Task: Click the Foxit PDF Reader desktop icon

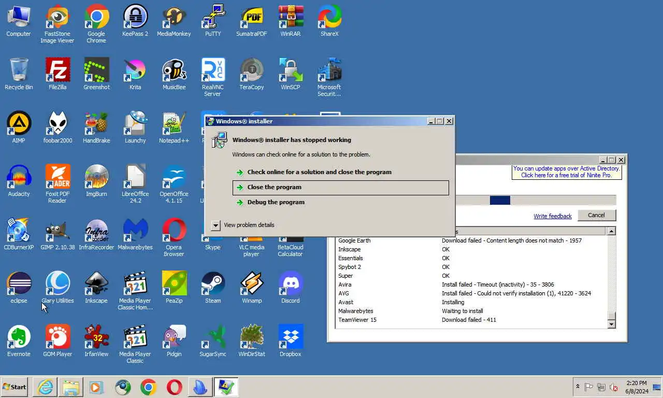Action: pyautogui.click(x=57, y=184)
